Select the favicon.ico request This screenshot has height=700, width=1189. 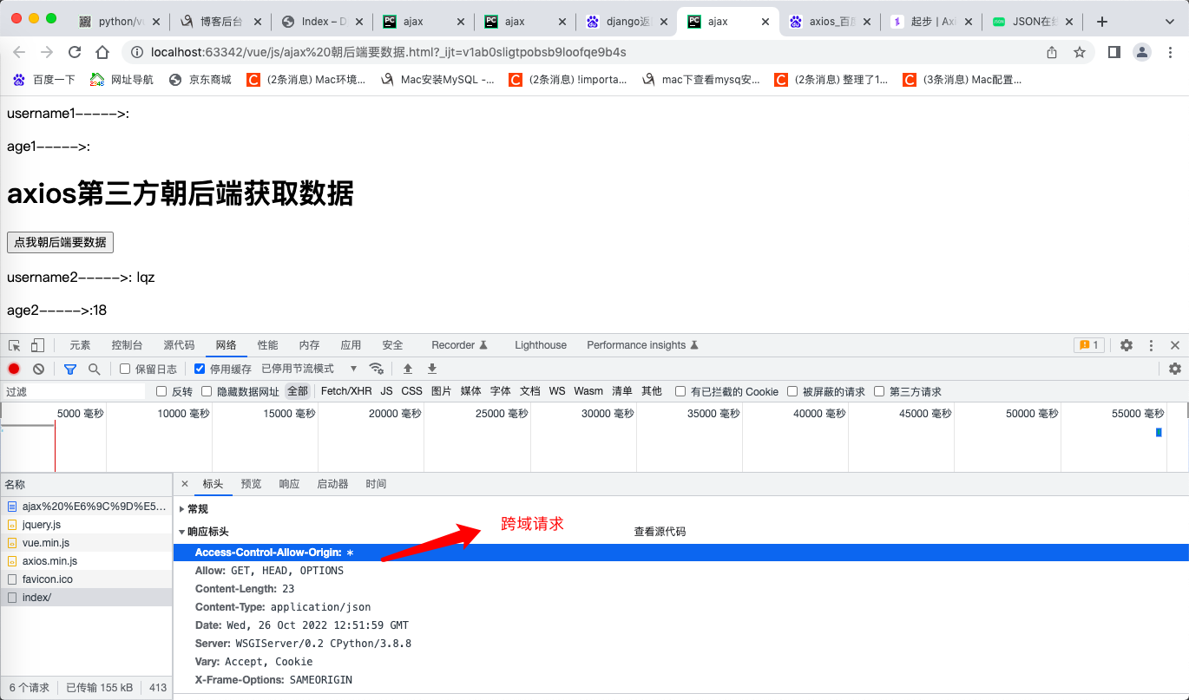87,579
